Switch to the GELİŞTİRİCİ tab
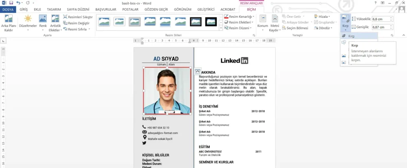Screen dimensions: 407x168 pyautogui.click(x=206, y=10)
